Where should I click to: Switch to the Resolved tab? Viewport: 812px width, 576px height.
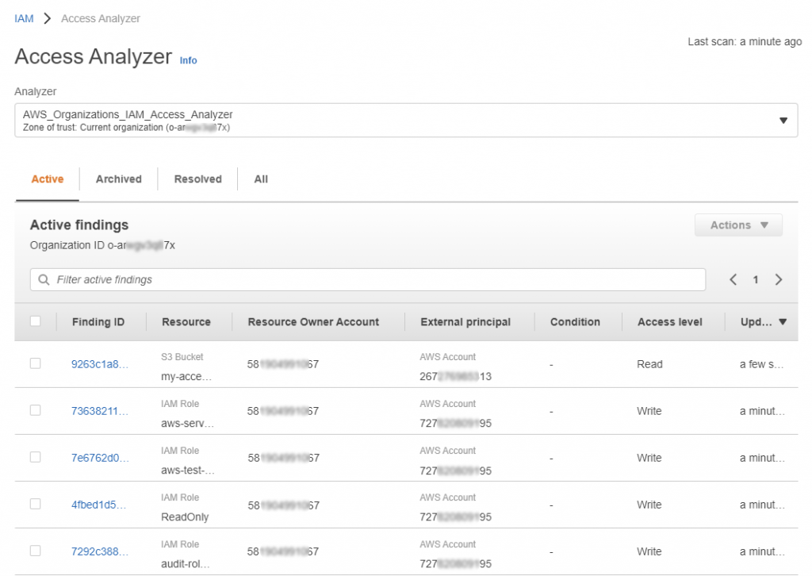click(x=197, y=179)
